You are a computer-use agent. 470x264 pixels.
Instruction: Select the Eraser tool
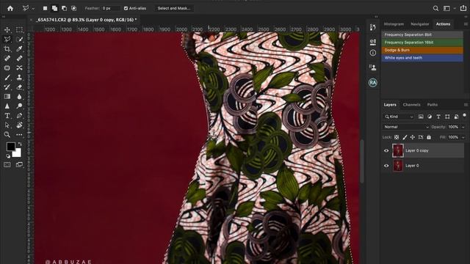click(20, 87)
